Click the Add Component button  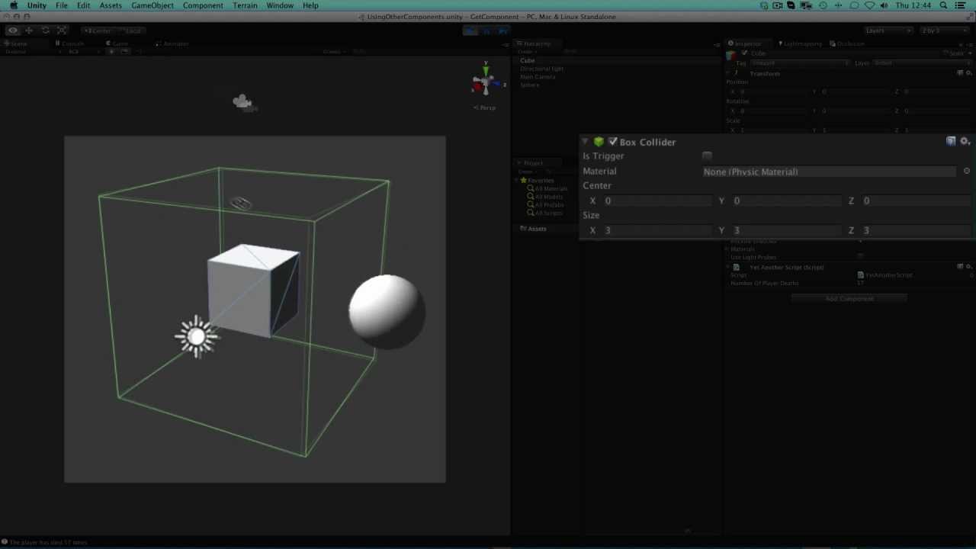click(x=849, y=298)
